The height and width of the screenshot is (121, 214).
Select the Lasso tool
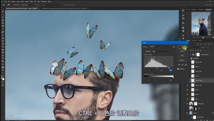[x=3, y=17]
